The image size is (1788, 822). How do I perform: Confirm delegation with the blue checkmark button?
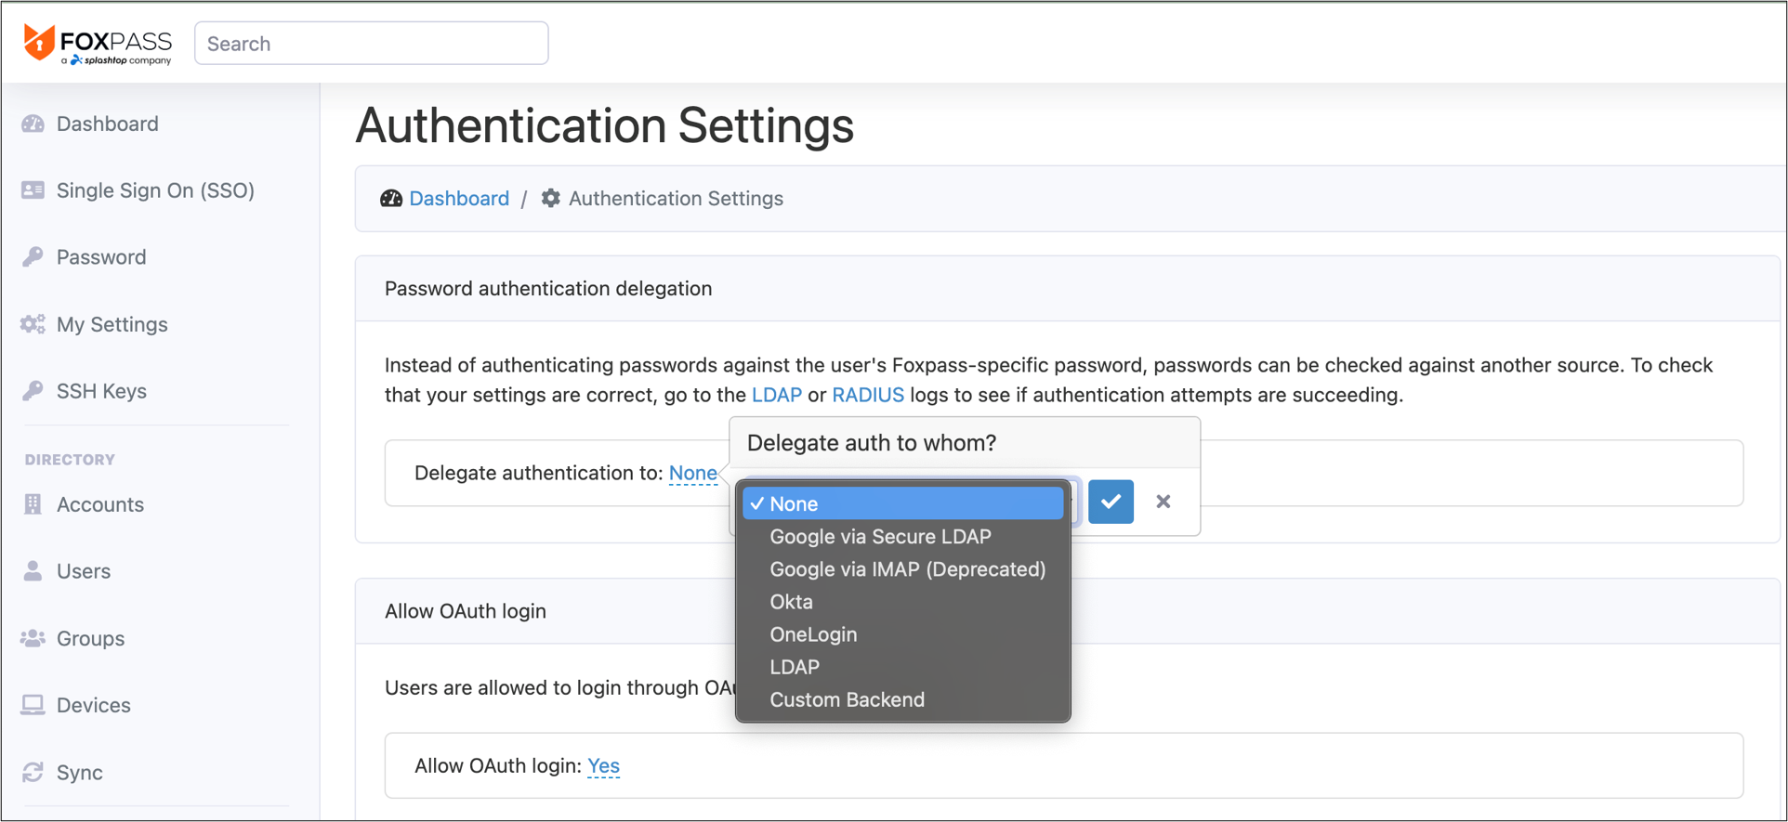click(x=1111, y=502)
